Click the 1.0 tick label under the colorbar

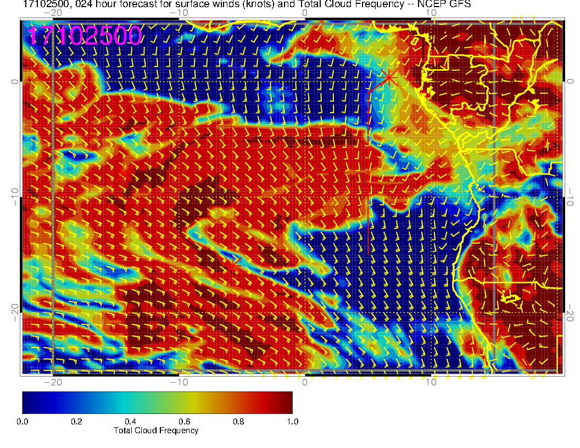point(292,422)
